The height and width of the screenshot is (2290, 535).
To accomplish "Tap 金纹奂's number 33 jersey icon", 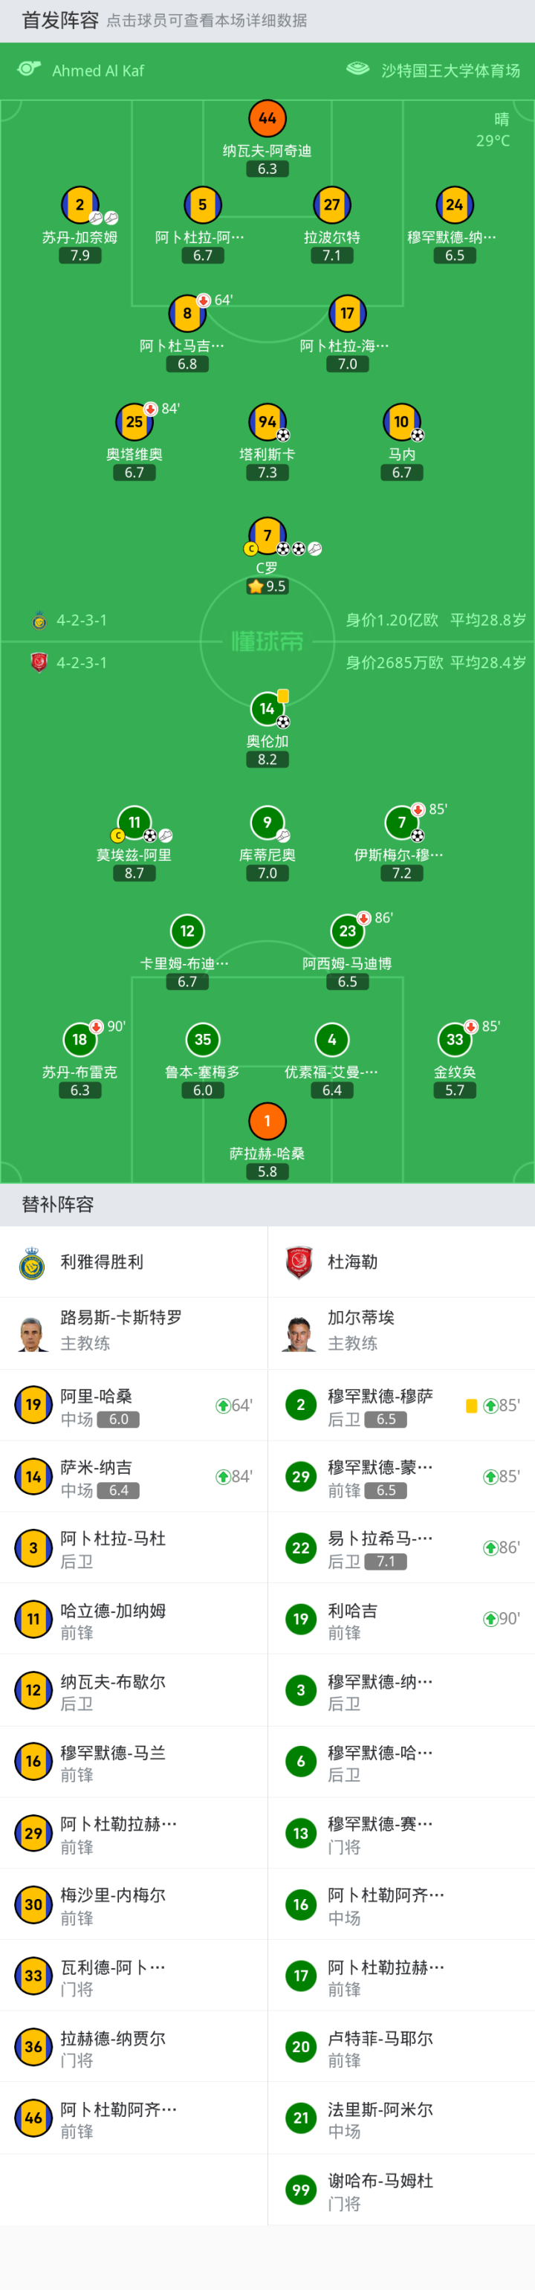I will click(x=454, y=1039).
